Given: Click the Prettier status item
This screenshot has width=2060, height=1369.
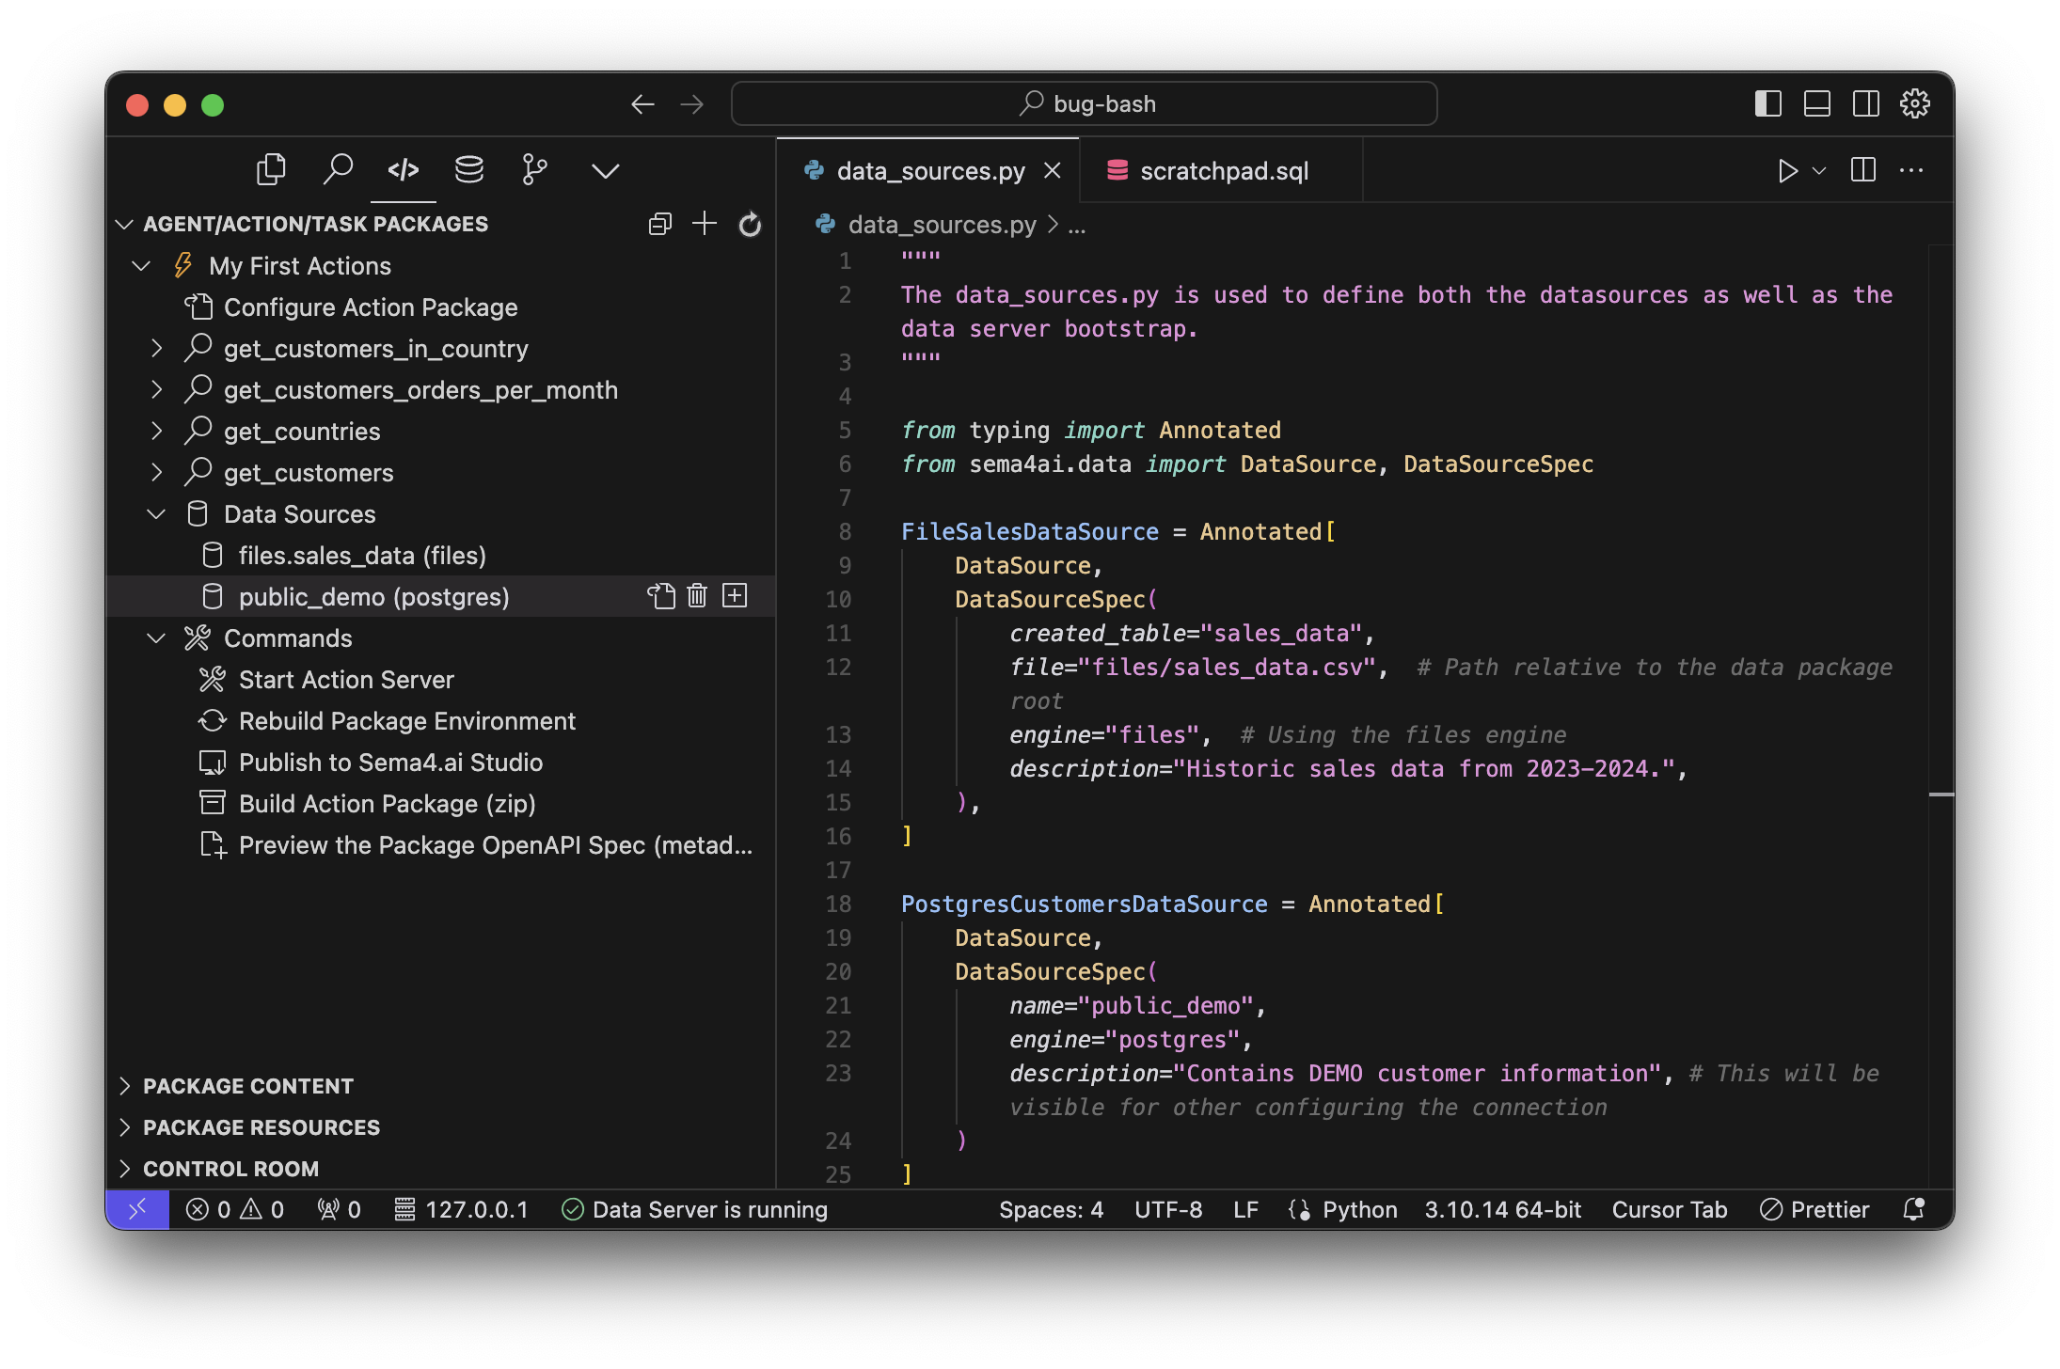Looking at the screenshot, I should click(x=1814, y=1209).
